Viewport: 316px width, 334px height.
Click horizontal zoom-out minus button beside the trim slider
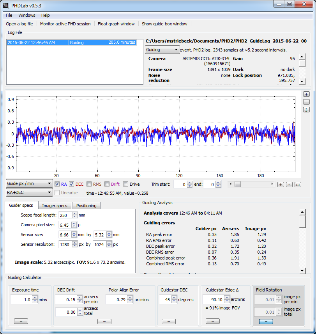289,185
